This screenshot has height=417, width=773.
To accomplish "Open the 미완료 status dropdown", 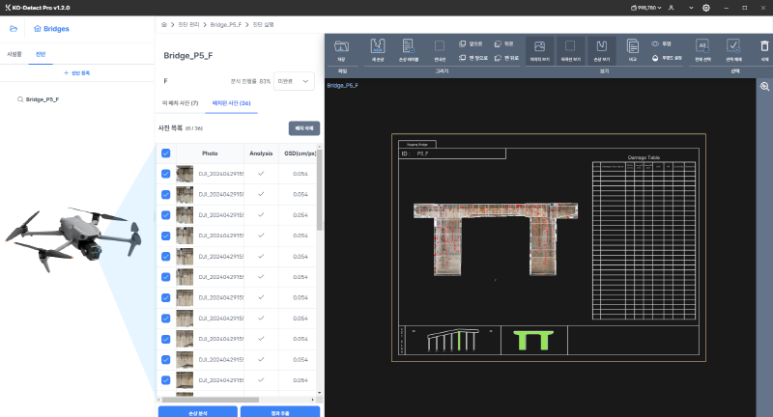I will [295, 82].
